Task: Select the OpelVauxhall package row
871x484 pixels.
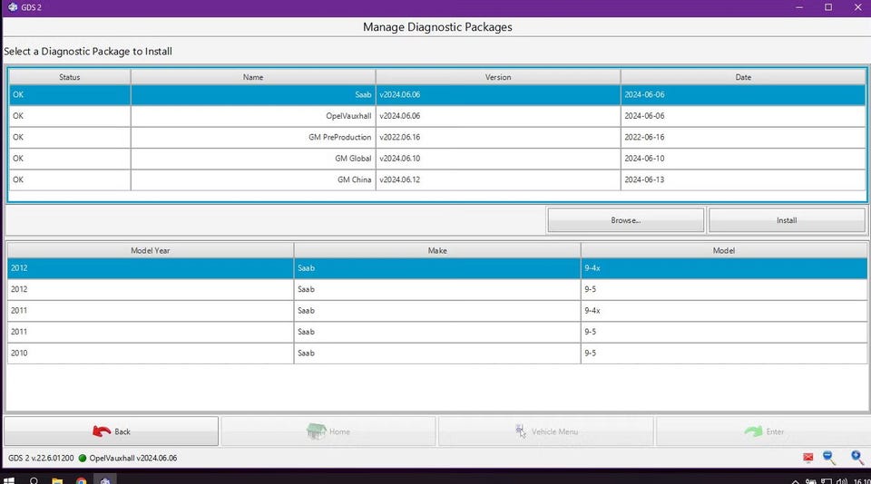Action: 437,116
